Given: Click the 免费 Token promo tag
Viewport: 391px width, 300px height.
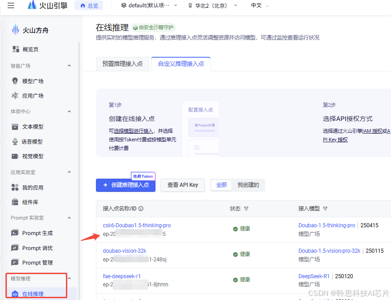Looking at the screenshot, I should [x=143, y=176].
